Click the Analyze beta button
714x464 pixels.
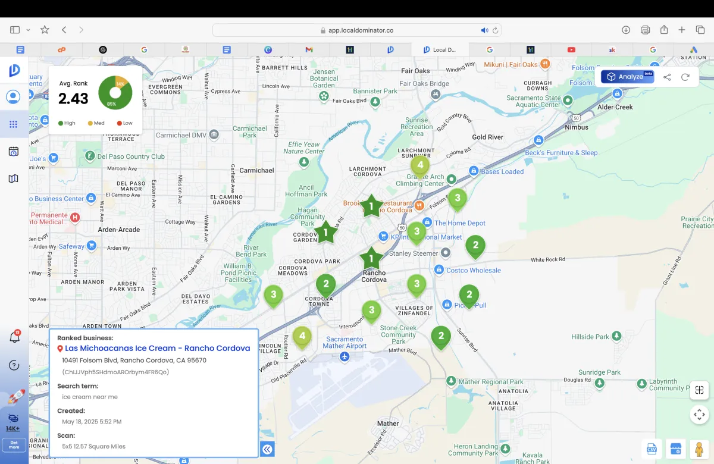(627, 77)
